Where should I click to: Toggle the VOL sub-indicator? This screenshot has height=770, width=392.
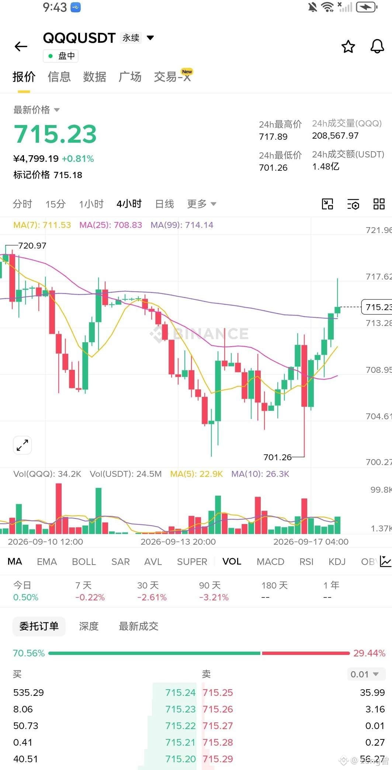click(232, 562)
